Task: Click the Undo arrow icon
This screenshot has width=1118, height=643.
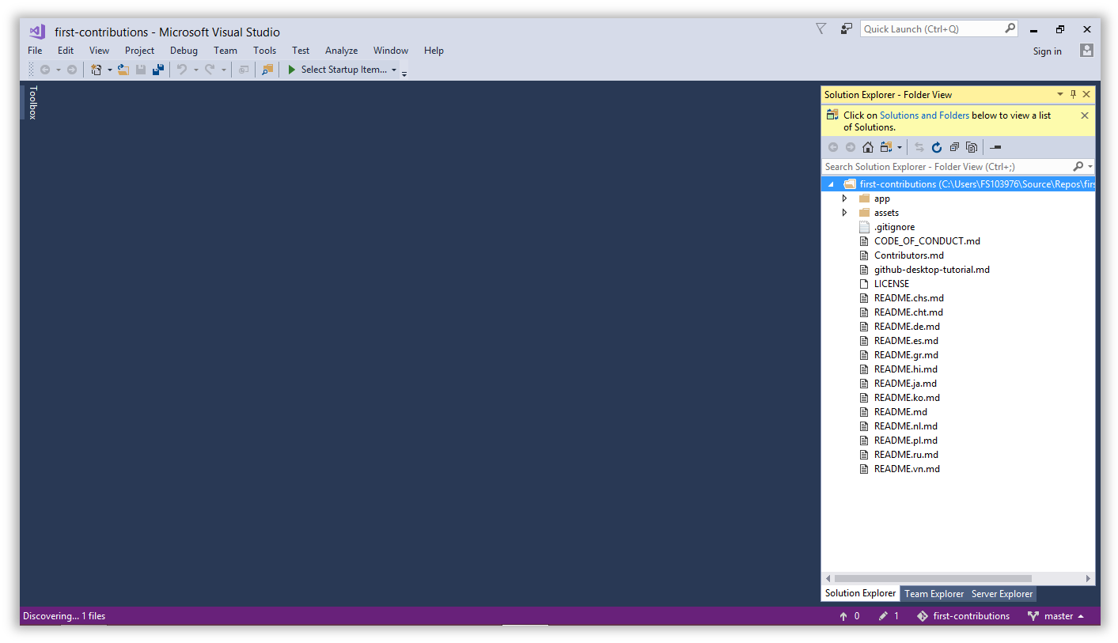Action: click(182, 70)
